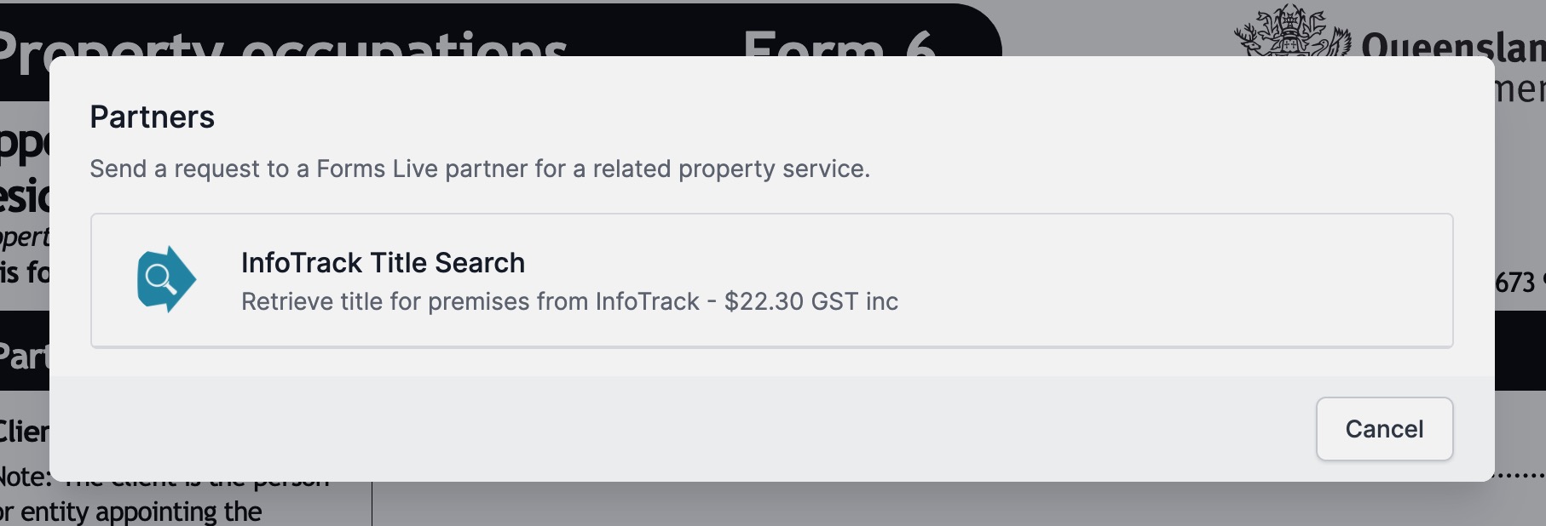
Task: Click the "InfoTrack Title Search" title text
Action: pos(383,263)
